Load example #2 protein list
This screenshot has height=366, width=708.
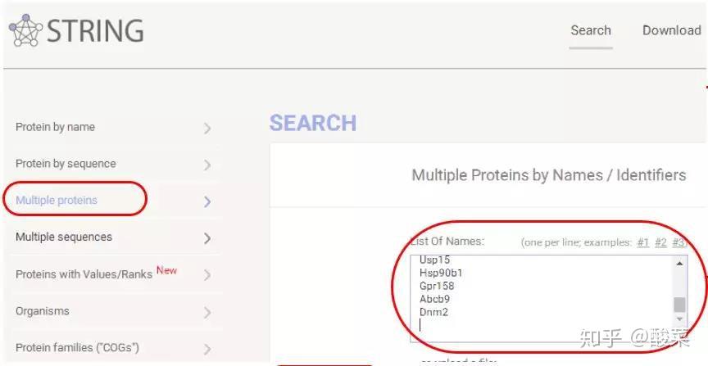(660, 242)
